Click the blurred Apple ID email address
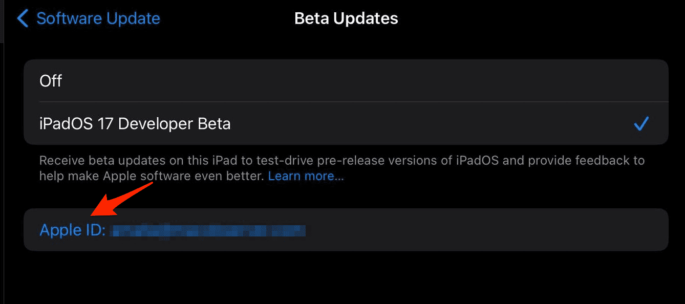The width and height of the screenshot is (685, 304). (x=208, y=230)
